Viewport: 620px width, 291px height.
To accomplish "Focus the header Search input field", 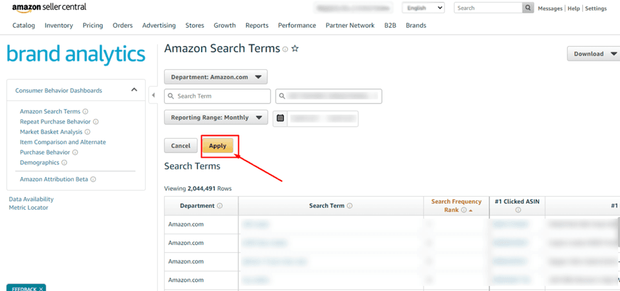I will (488, 8).
